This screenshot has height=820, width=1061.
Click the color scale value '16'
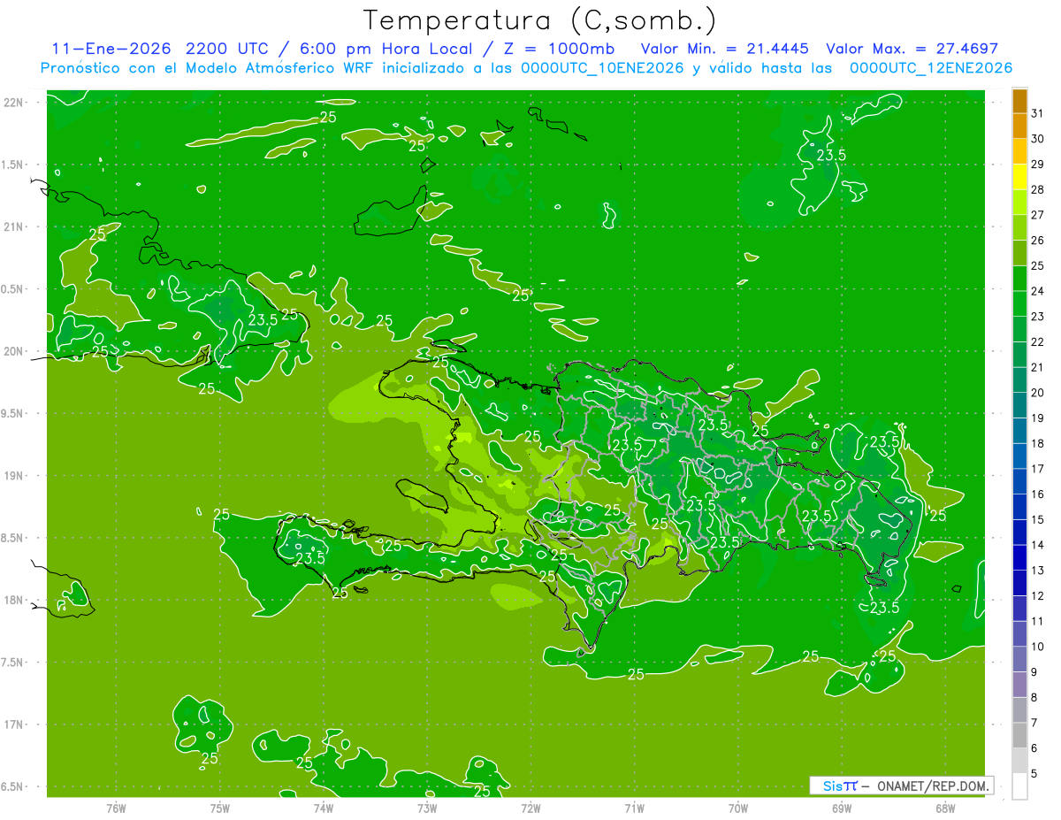coord(1038,494)
